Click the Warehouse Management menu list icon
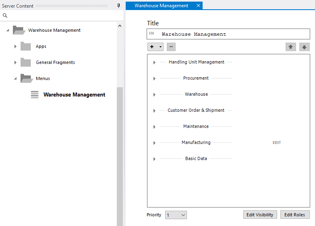 coord(35,95)
